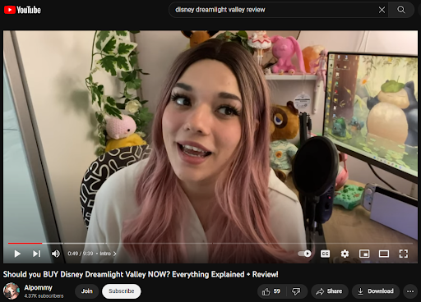Open the Aipommy channel name
421x302 pixels.
(x=38, y=288)
